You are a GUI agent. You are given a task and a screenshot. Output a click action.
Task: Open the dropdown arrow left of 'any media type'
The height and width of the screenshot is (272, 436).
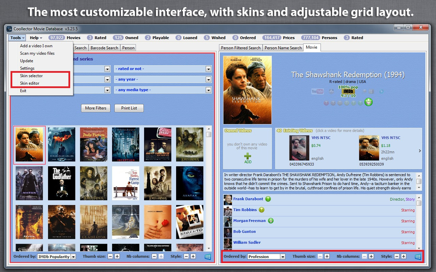107,90
